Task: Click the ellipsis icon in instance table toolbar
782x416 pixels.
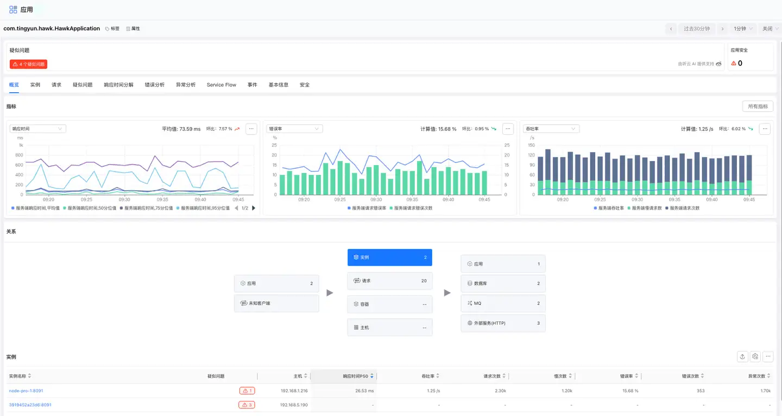Action: coord(768,356)
